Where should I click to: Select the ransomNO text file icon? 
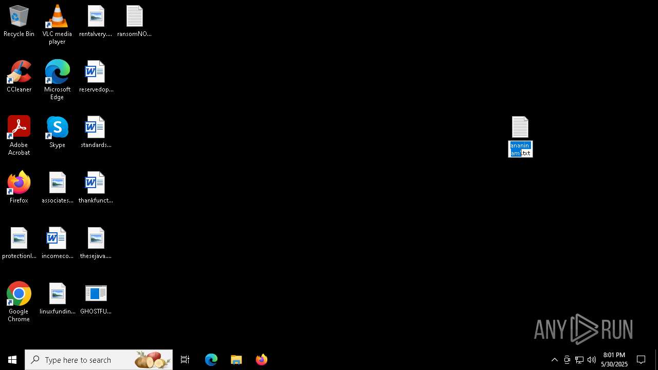point(134,22)
